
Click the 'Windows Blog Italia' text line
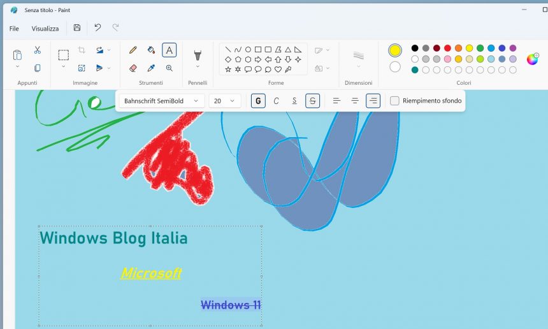pyautogui.click(x=113, y=238)
